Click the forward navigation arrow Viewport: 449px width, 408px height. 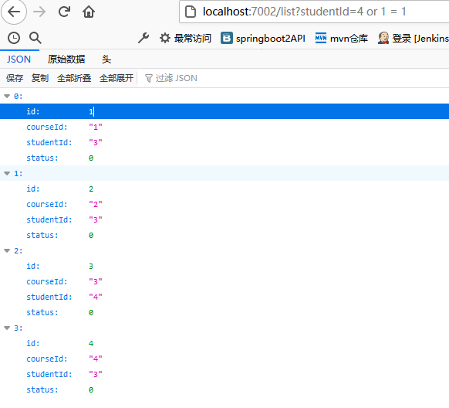click(x=39, y=12)
